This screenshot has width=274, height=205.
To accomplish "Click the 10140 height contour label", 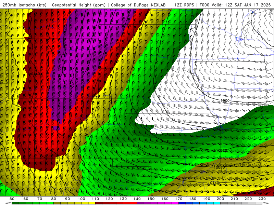I will pos(213,183).
